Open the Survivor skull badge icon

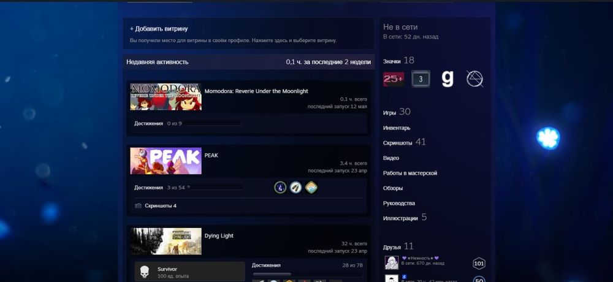(144, 272)
